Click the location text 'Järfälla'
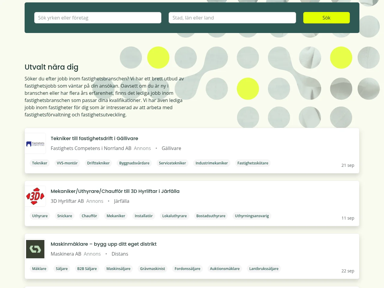Image resolution: width=384 pixels, height=288 pixels. coord(121,201)
